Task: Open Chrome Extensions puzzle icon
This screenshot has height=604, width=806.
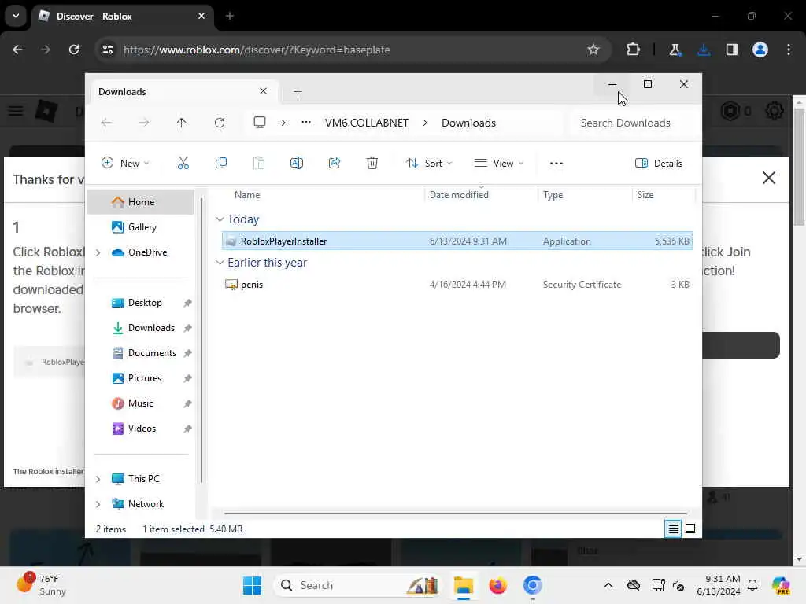Action: (633, 50)
